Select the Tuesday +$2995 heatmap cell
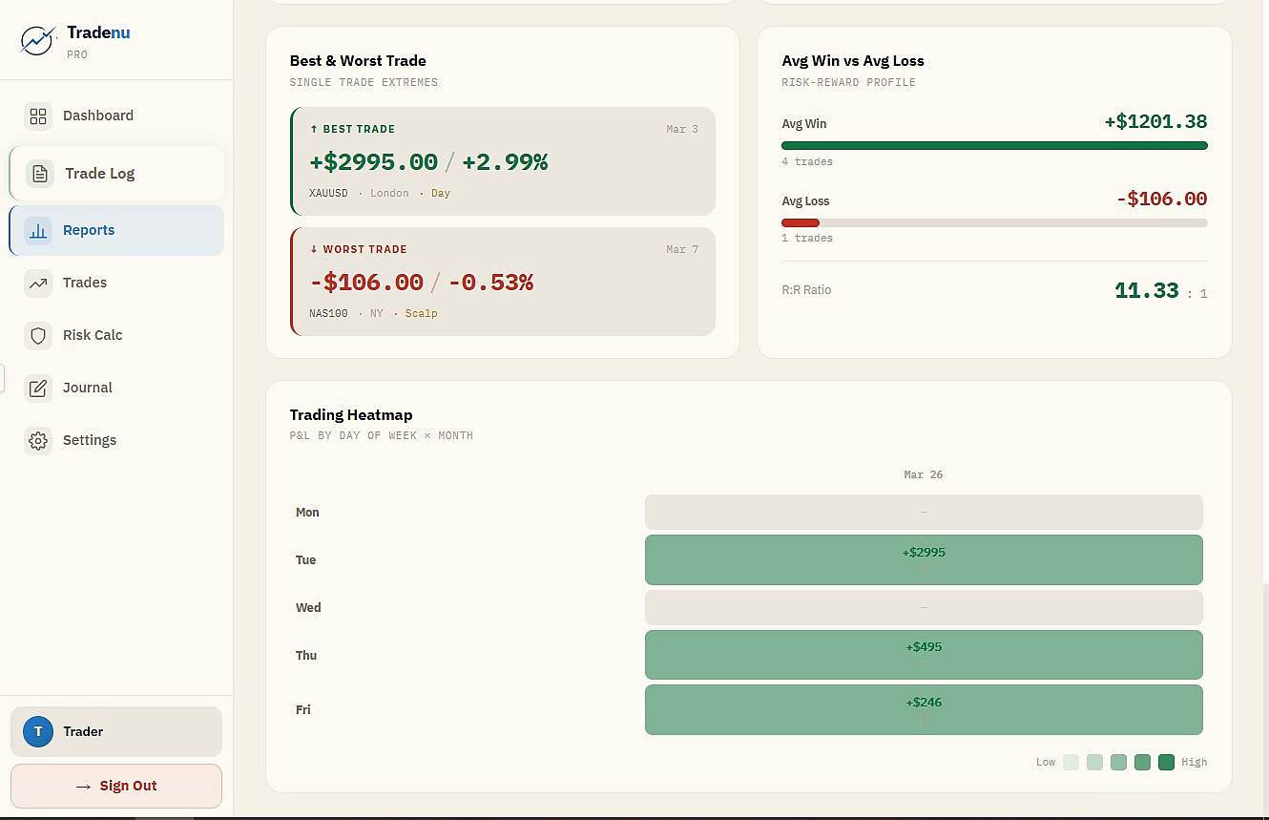Viewport: 1269px width, 820px height. 924,559
